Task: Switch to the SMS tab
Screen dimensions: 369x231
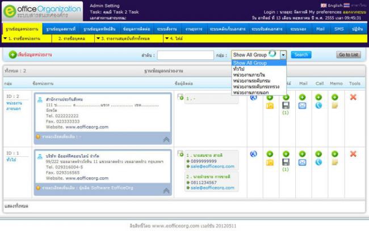Action: [339, 29]
